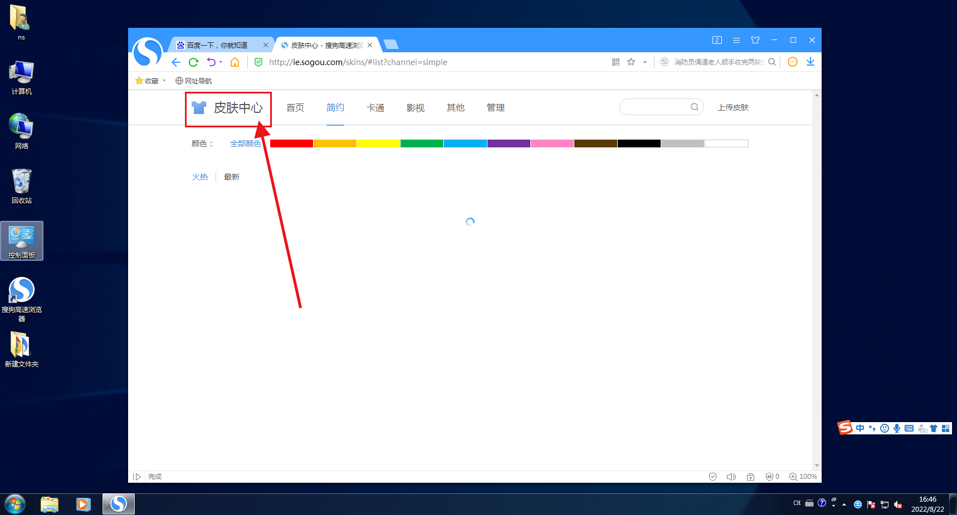Viewport: 957px width, 515px height.
Task: Pick the yellow color swatch
Action: point(378,143)
